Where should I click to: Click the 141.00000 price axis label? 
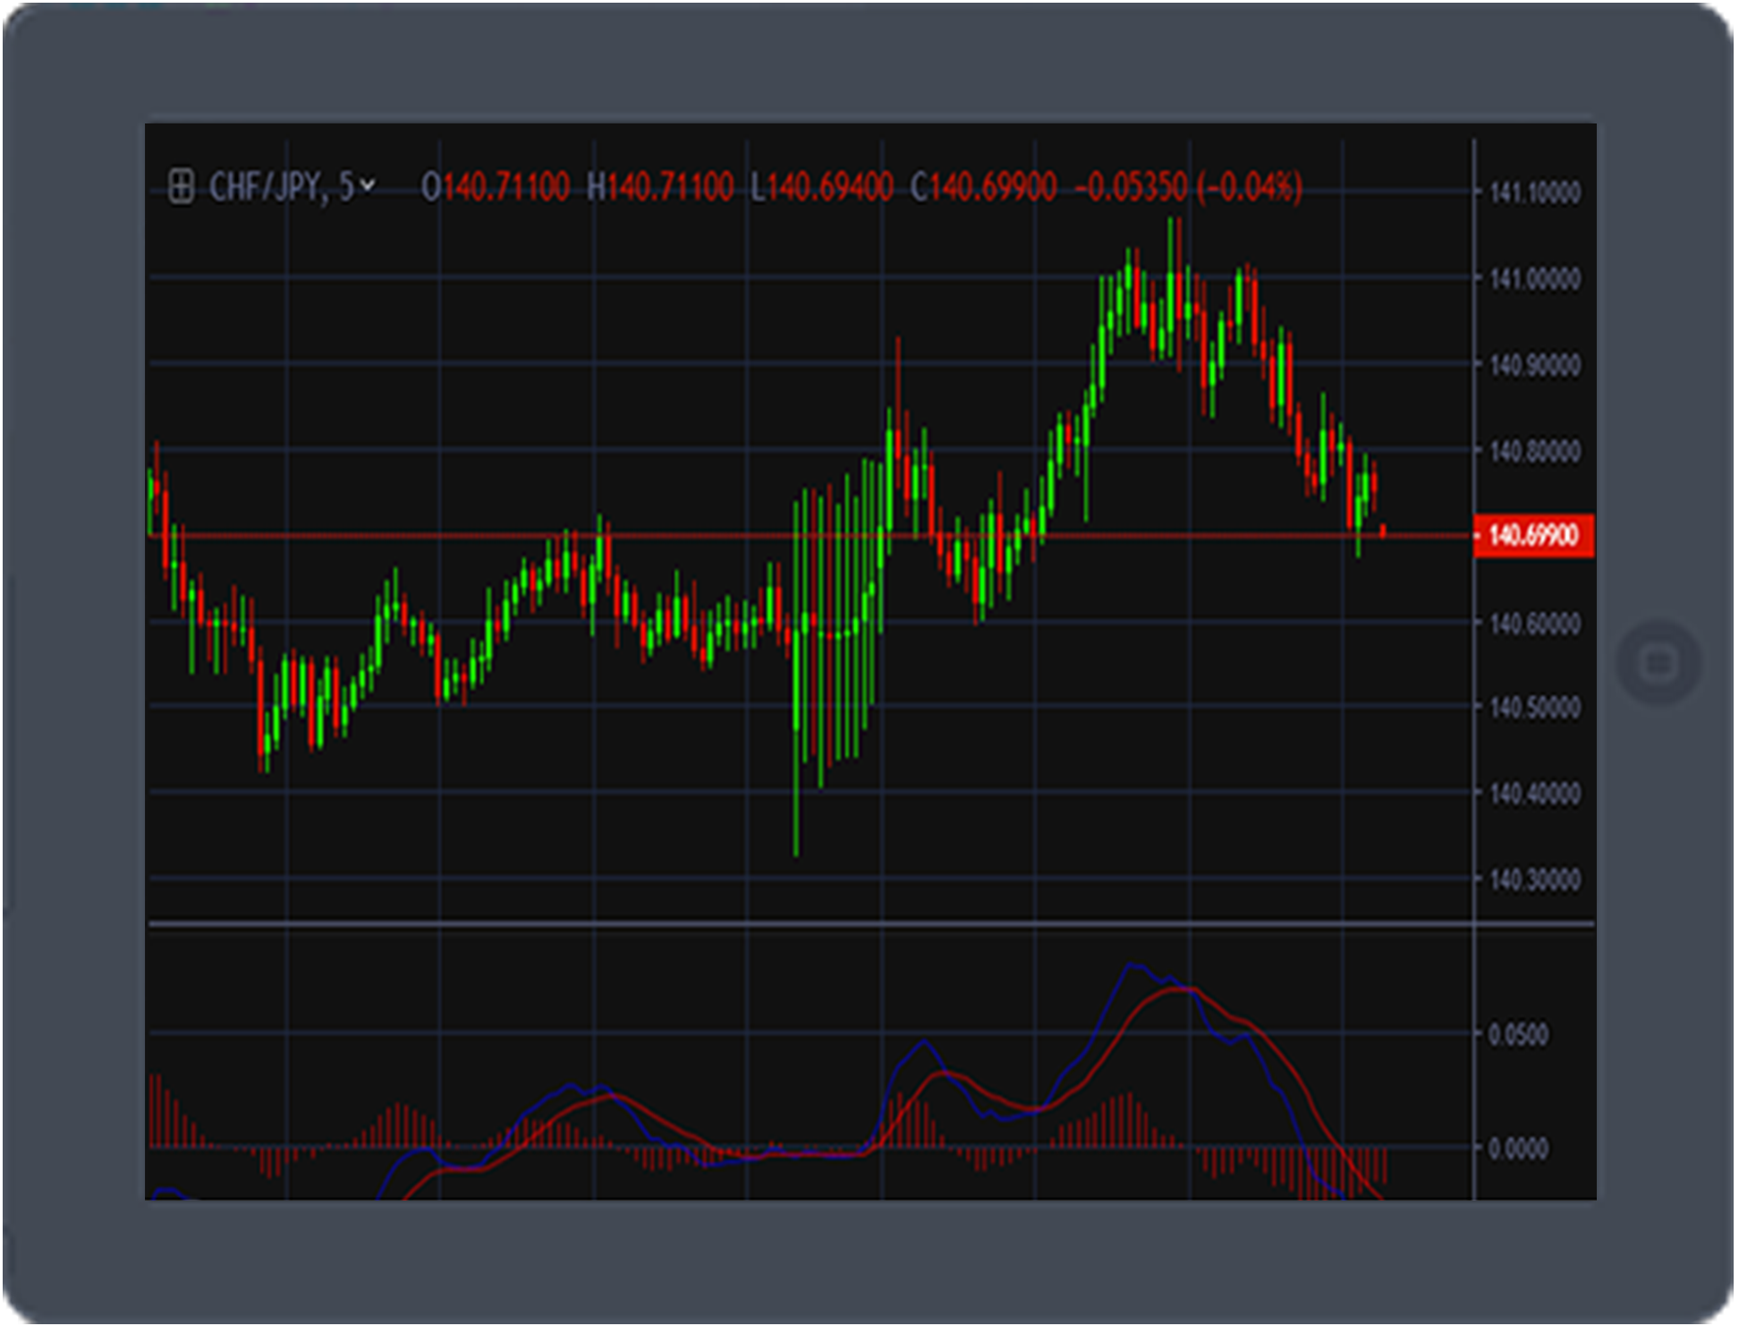(1535, 279)
